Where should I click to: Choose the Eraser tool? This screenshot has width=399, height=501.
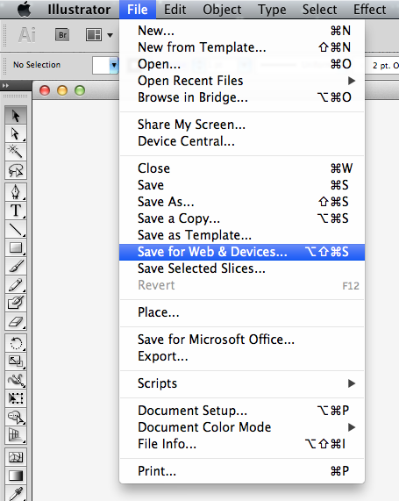point(15,321)
